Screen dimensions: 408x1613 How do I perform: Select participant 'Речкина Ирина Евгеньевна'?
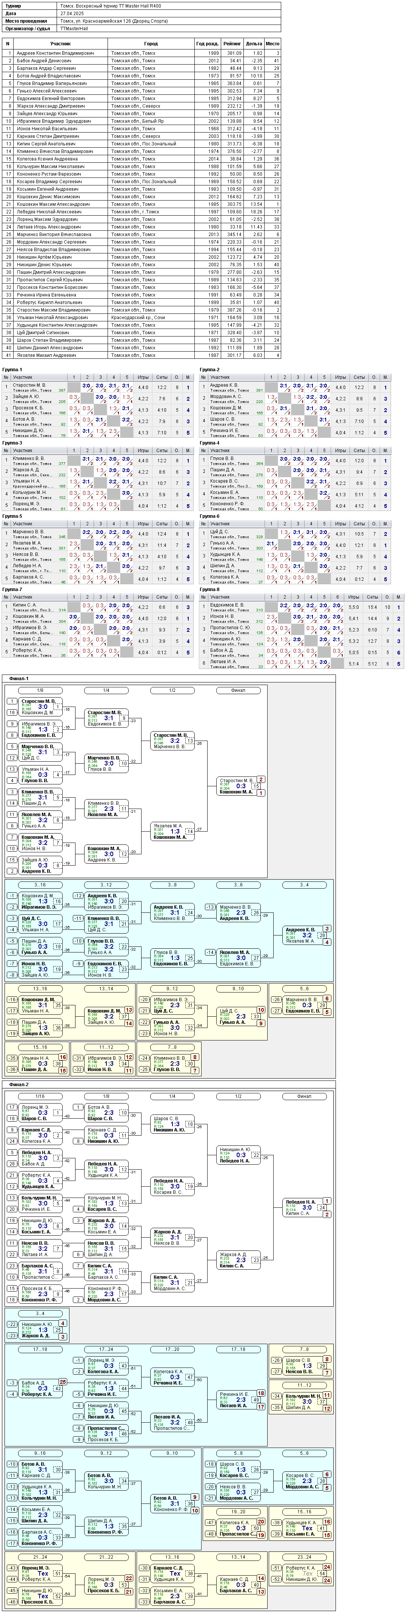[46, 295]
